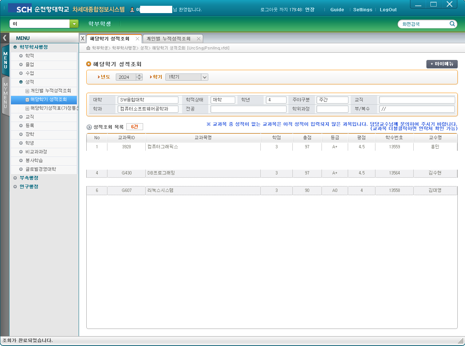Screen dimensions: 465x346
Task: Click the home icon in the breadcrumb
Action: 88,48
